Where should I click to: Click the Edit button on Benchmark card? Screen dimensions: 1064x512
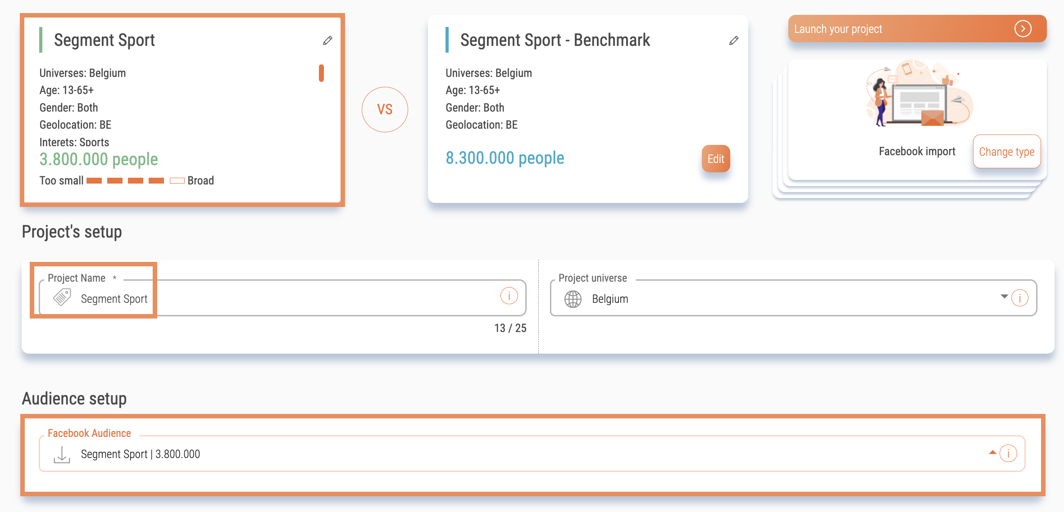tap(716, 159)
